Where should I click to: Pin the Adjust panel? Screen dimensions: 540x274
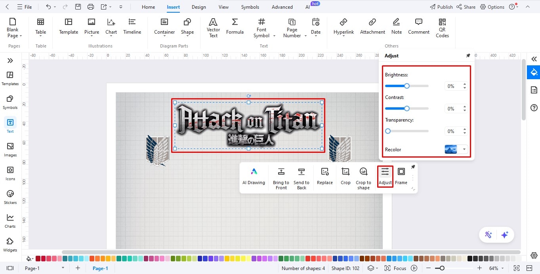tap(468, 56)
